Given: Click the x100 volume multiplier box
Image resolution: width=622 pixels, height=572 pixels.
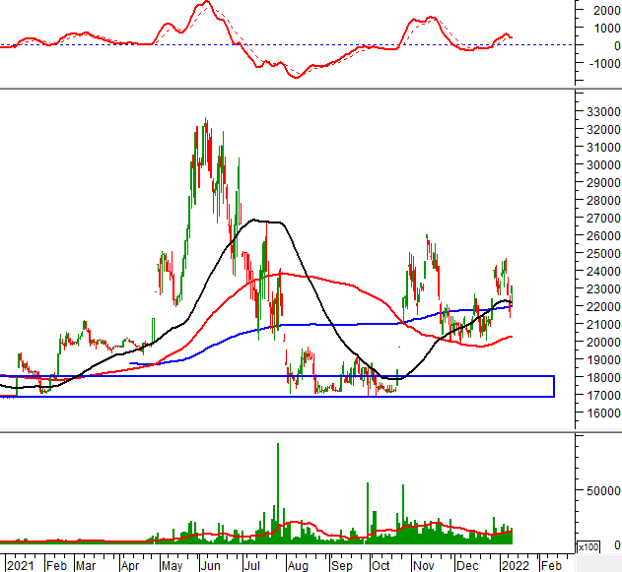Looking at the screenshot, I should click(587, 546).
